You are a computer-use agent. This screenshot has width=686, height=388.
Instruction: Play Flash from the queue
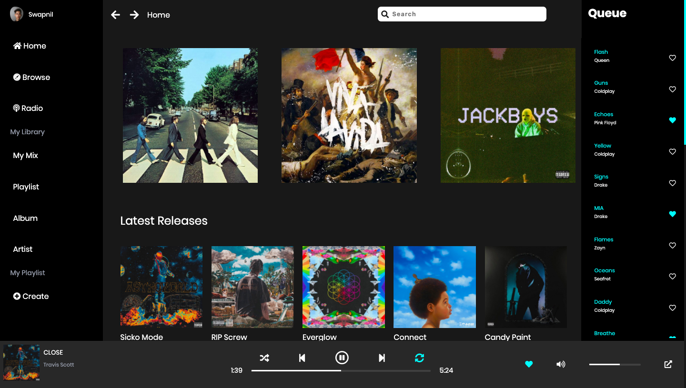601,52
